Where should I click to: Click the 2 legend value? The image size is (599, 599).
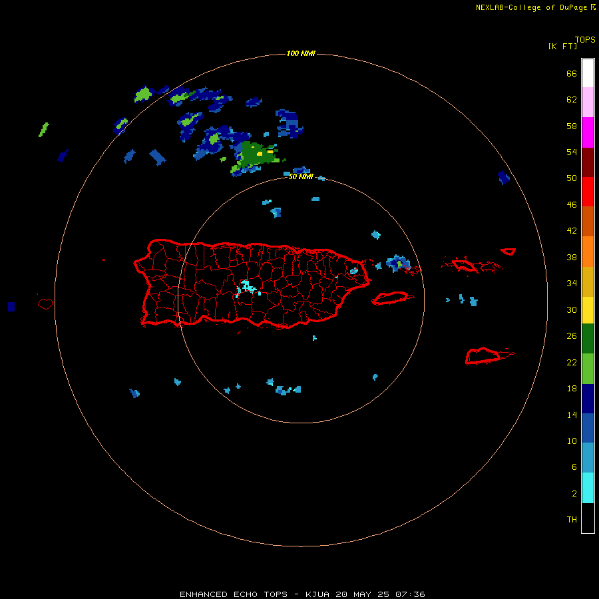574,494
